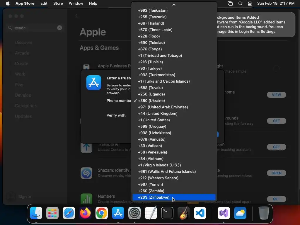Open Launchpad in the dock
This screenshot has width=300, height=225.
(52, 213)
